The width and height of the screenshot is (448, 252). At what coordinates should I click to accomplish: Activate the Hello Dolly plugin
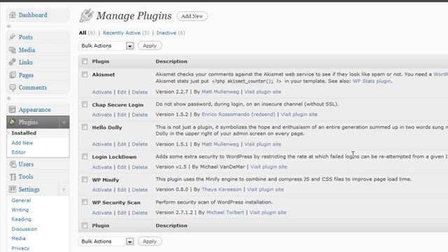tap(101, 144)
